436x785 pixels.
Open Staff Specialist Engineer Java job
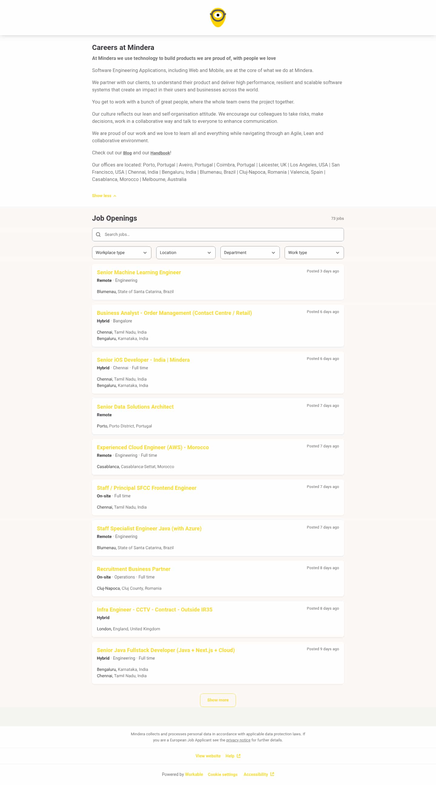click(149, 528)
